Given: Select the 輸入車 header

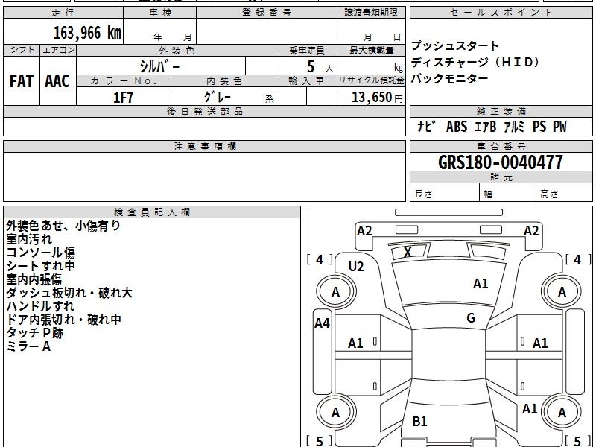Looking at the screenshot, I should 307,81.
